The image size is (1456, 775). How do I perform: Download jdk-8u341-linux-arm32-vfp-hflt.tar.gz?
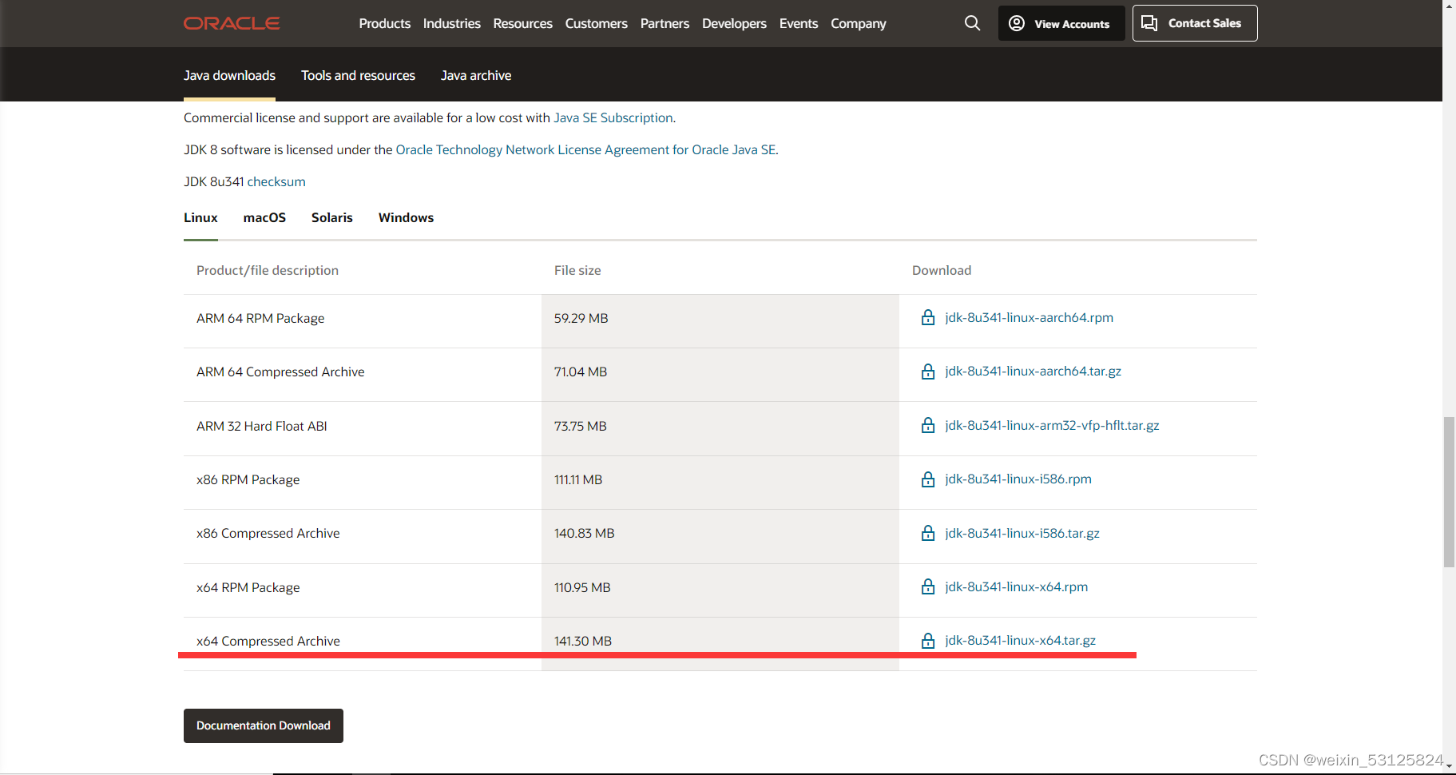point(1052,425)
